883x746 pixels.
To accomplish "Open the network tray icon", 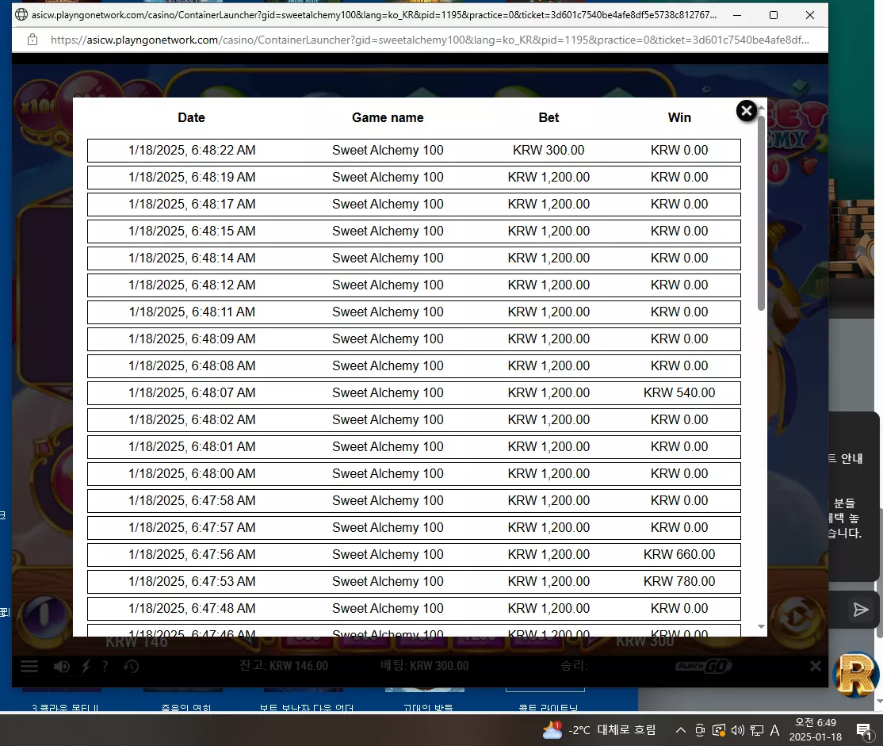I will [757, 730].
